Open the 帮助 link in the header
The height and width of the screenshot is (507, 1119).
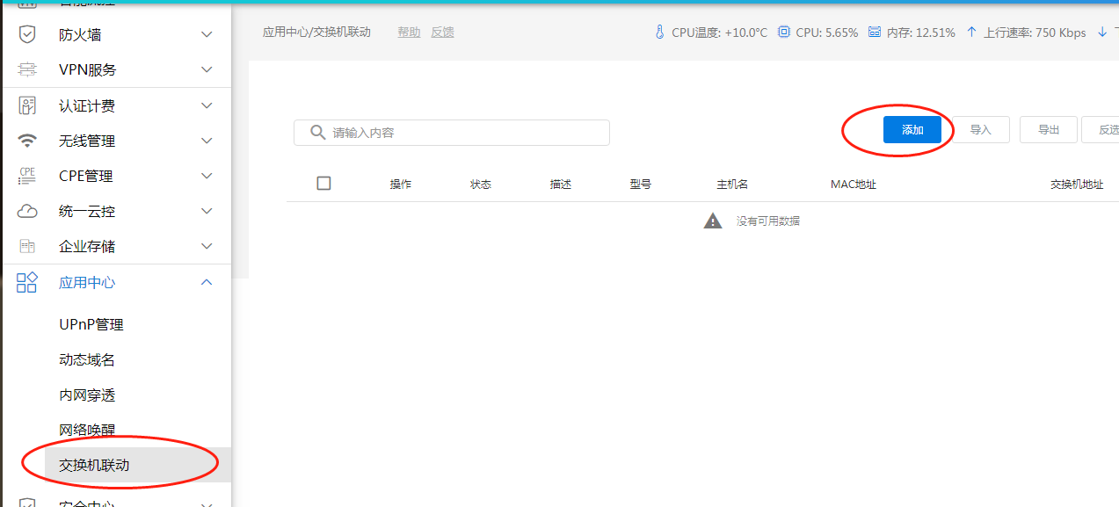(408, 32)
